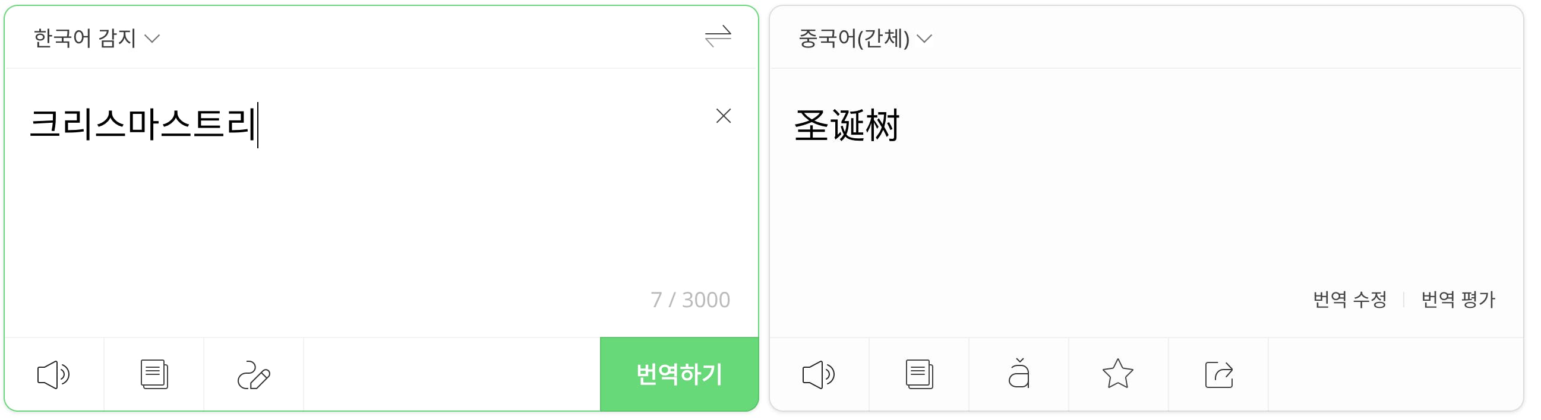Screen dimensions: 1541x420
Task: Copy the Chinese translation result
Action: tap(920, 375)
